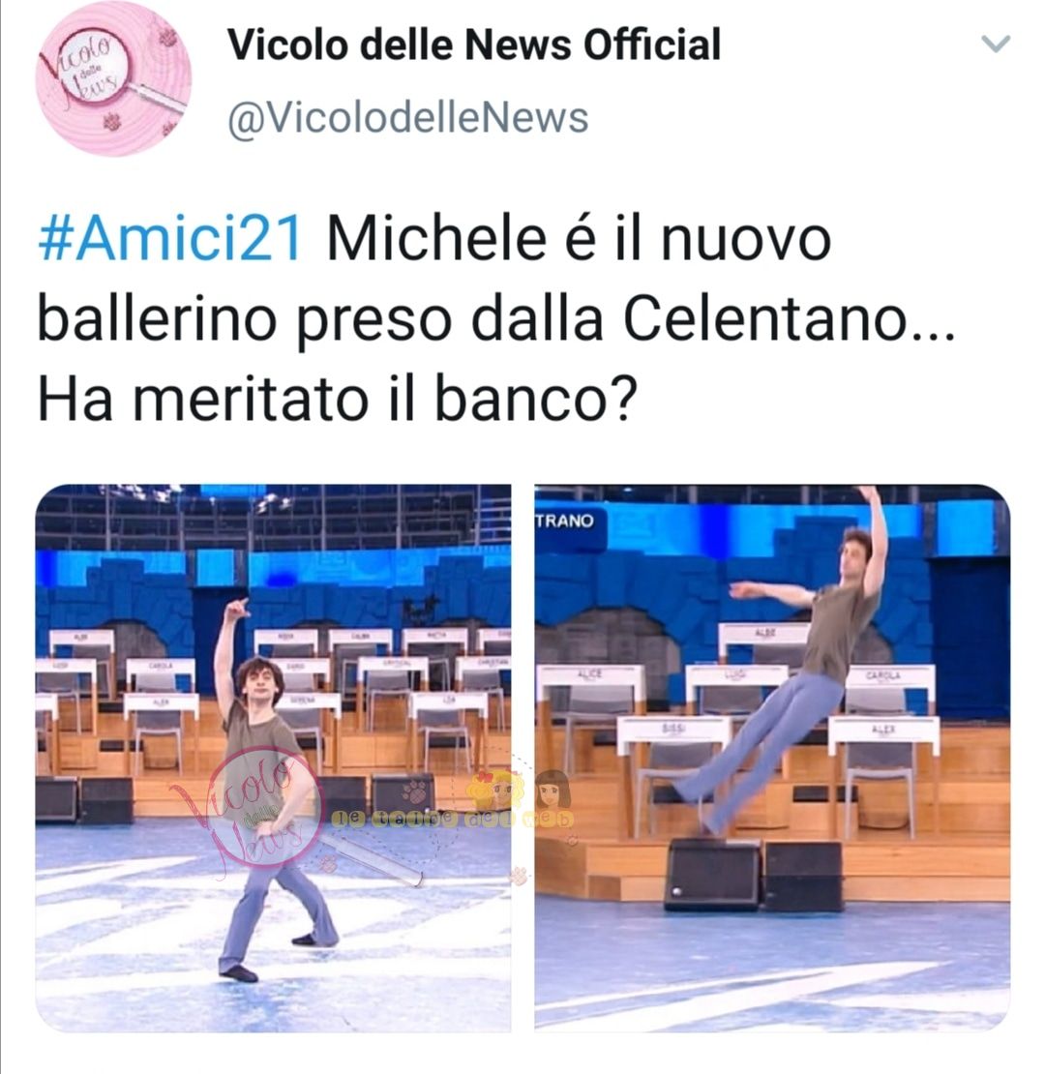This screenshot has width=1045, height=1074.
Task: Select the ALICE desk nameplate
Action: 589,674
